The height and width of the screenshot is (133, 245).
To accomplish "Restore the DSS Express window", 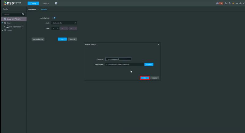I will click(x=240, y=3).
